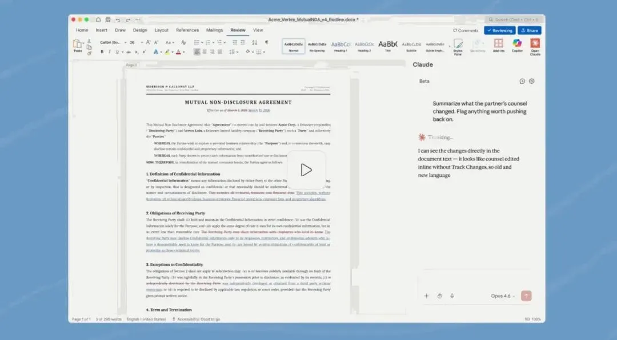Pick red font color
The width and height of the screenshot is (617, 340).
tap(178, 52)
